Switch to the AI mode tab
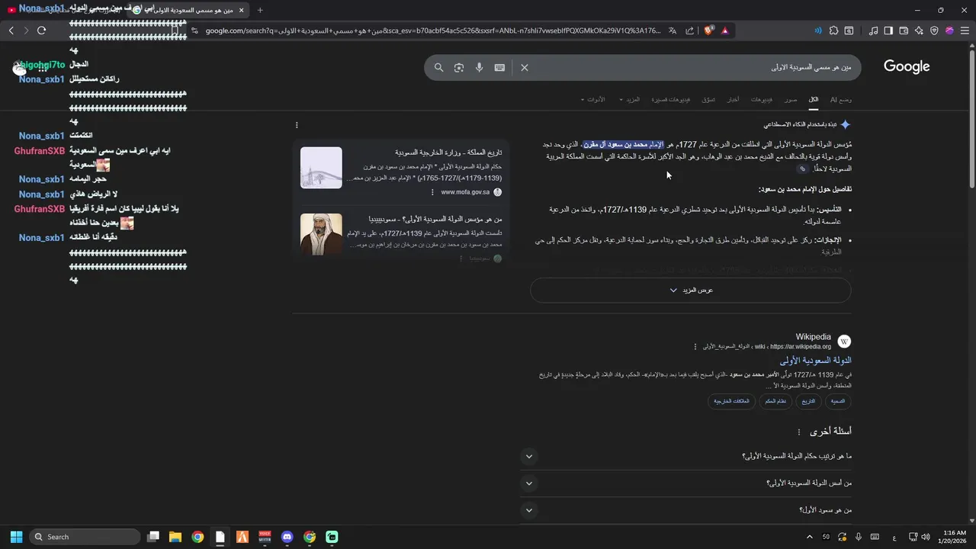Image resolution: width=976 pixels, height=549 pixels. pyautogui.click(x=841, y=99)
